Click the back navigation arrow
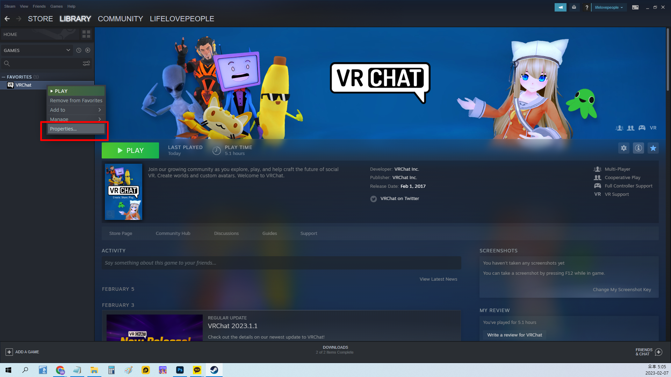The image size is (671, 377). point(7,19)
